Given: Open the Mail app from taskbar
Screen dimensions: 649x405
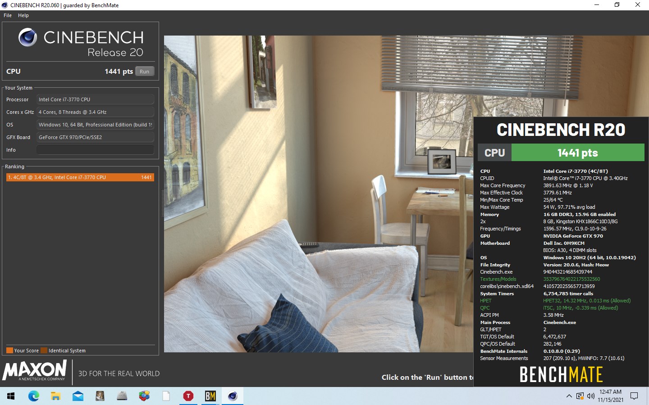Looking at the screenshot, I should [x=78, y=396].
